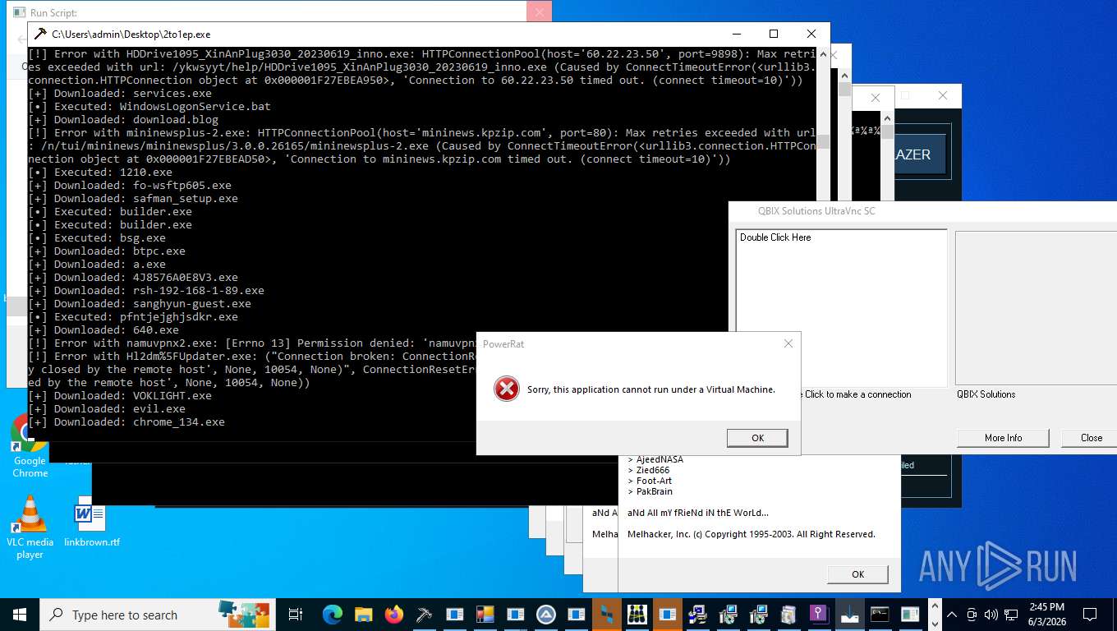Click OK in the Melhacker about dialog

(x=857, y=574)
